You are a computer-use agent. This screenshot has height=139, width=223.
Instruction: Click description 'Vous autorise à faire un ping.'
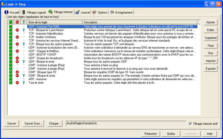click(101, 65)
